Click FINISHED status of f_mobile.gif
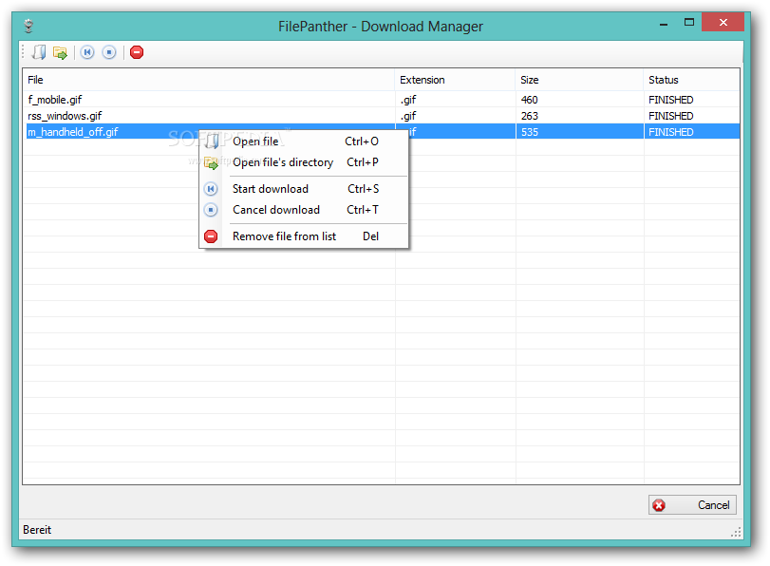 pyautogui.click(x=671, y=100)
